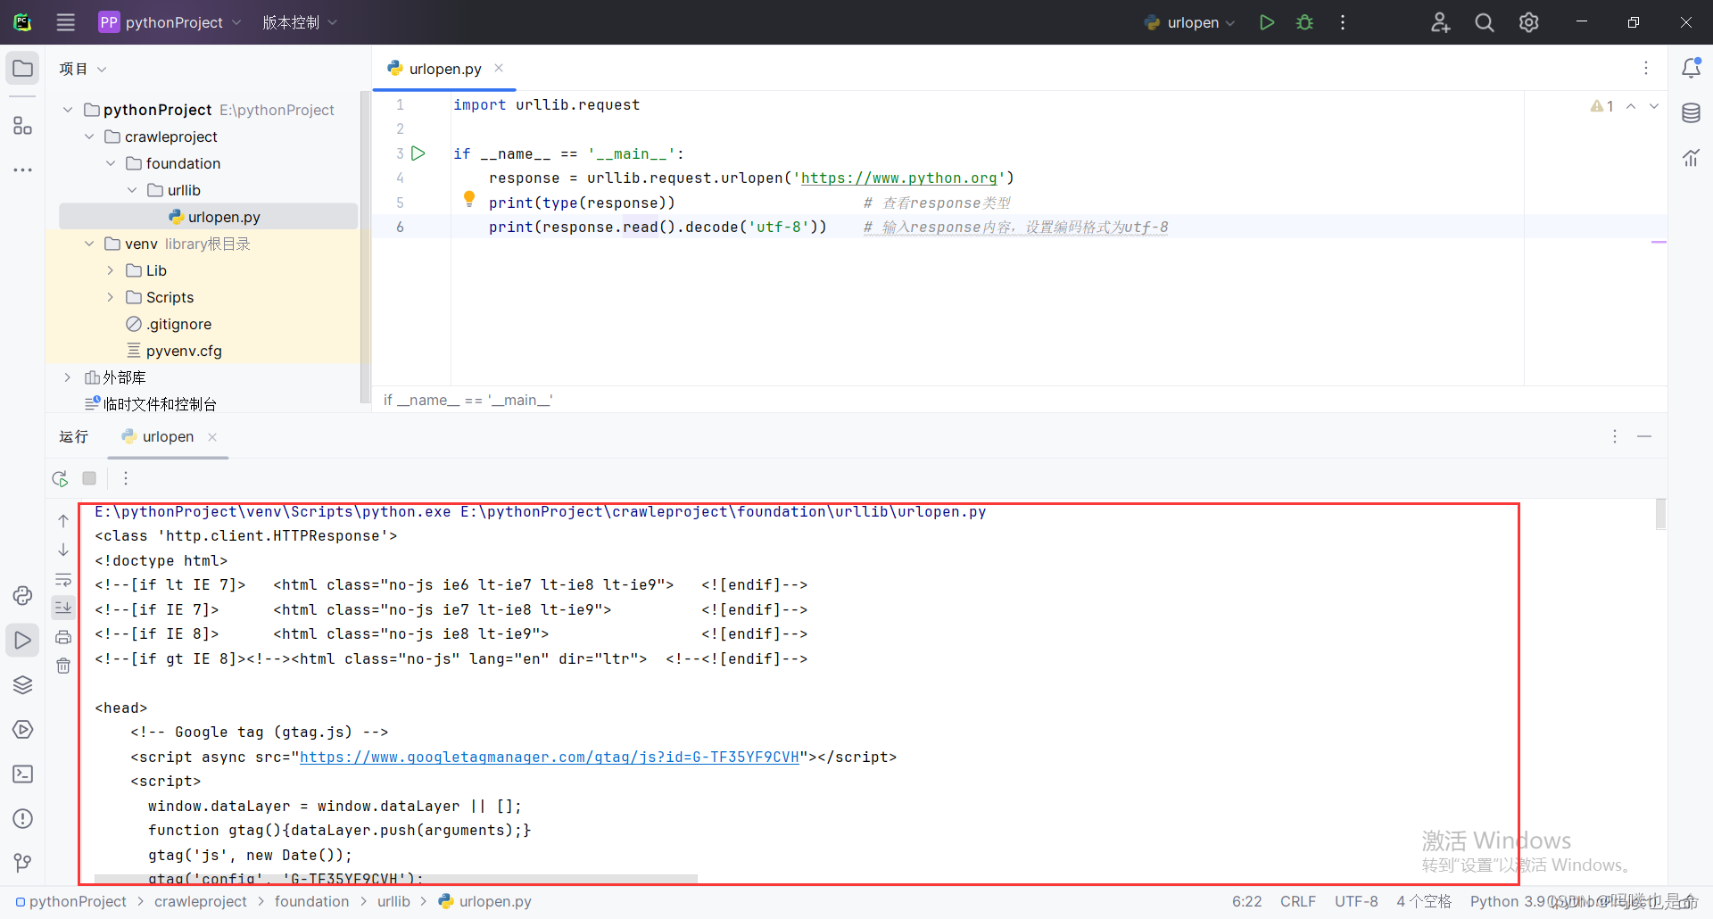This screenshot has height=919, width=1713.
Task: Start debugging with the bug icon
Action: [1305, 22]
